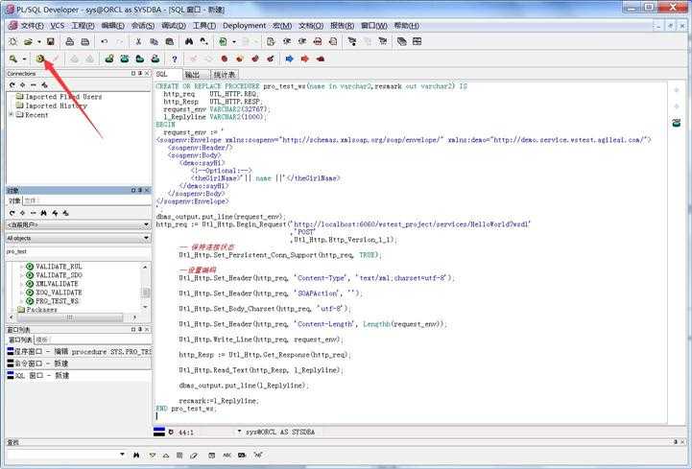Click the ABC icon in search bar

coord(227,455)
